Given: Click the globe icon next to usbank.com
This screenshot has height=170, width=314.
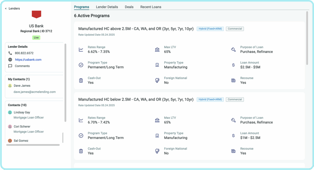Looking at the screenshot, I should [x=10, y=60].
